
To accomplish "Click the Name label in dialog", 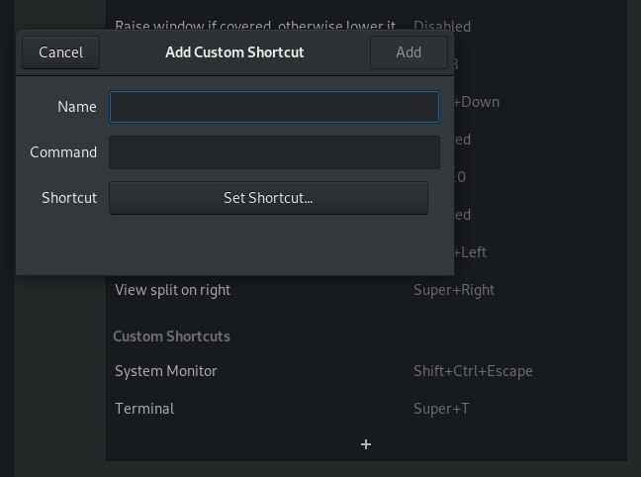I will tap(77, 107).
